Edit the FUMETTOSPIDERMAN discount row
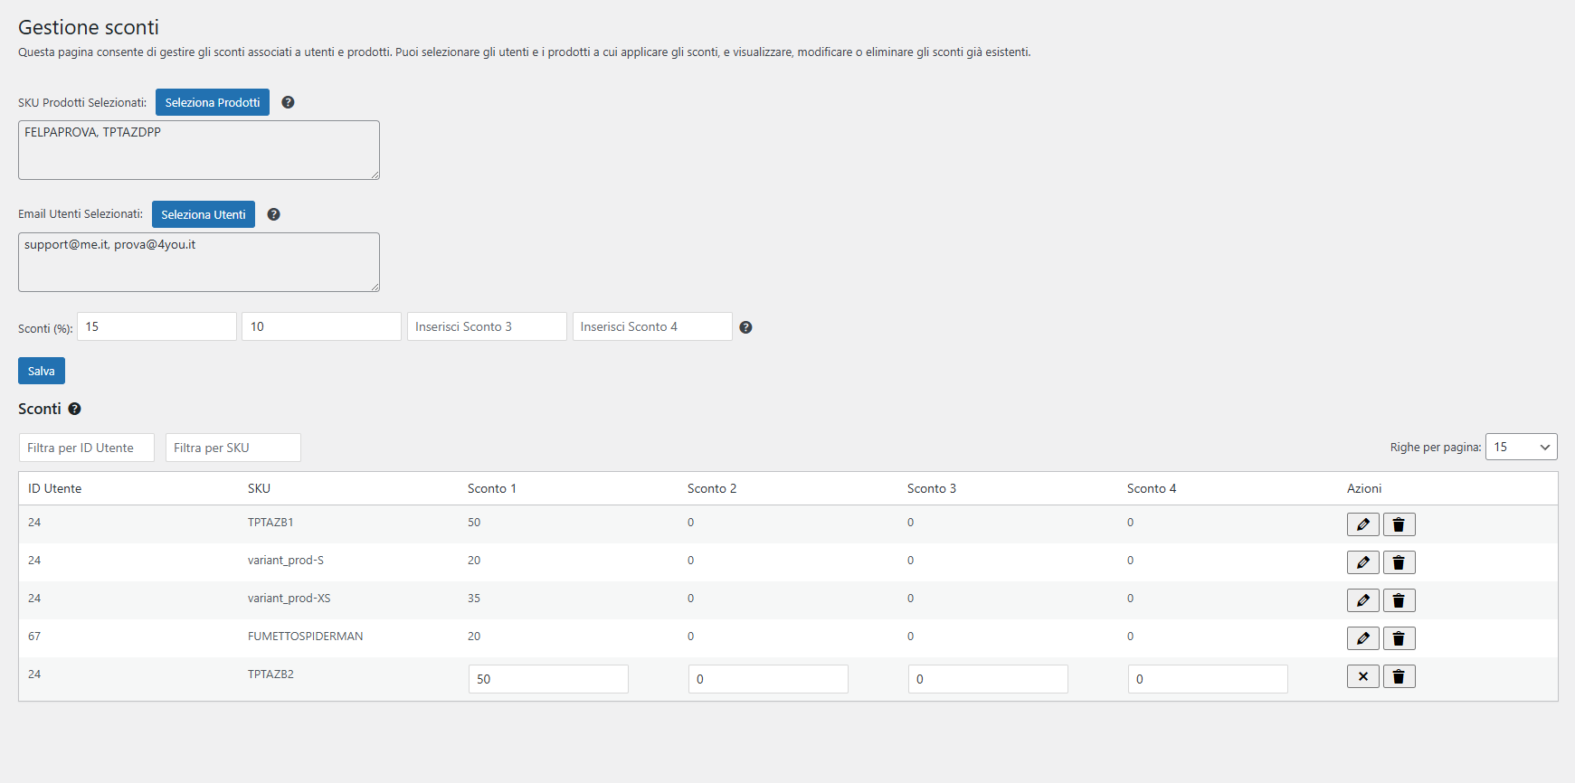Screen dimensions: 1575x783 (1362, 638)
